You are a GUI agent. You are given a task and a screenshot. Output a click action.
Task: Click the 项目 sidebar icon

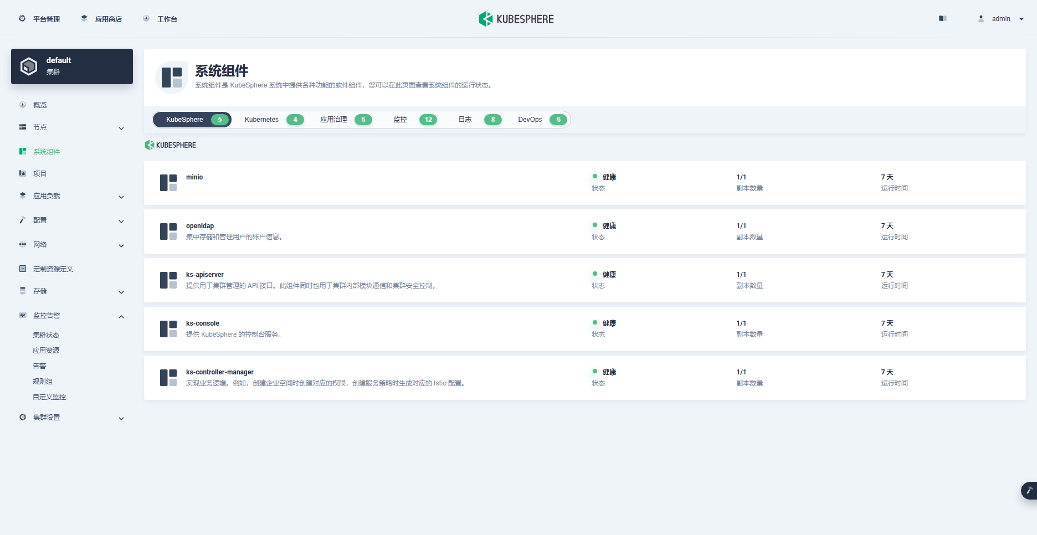point(23,173)
